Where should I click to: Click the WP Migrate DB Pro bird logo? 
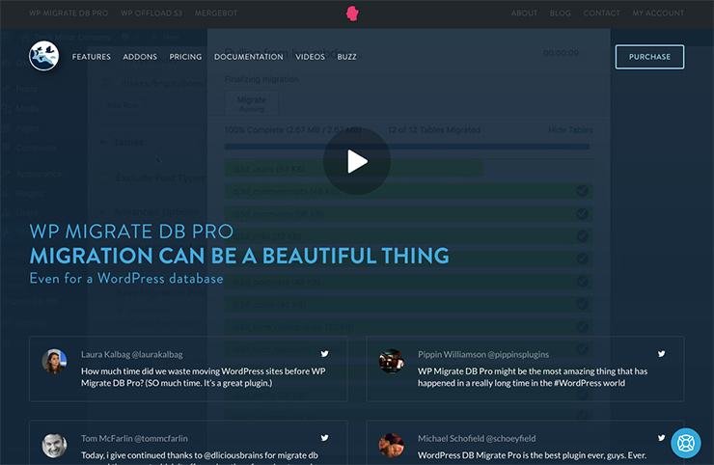pos(44,57)
